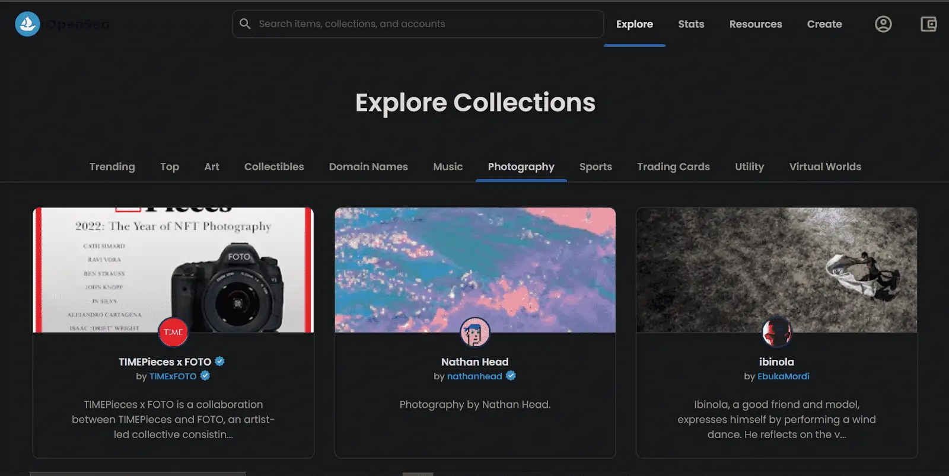Open the account profile icon

(x=883, y=24)
